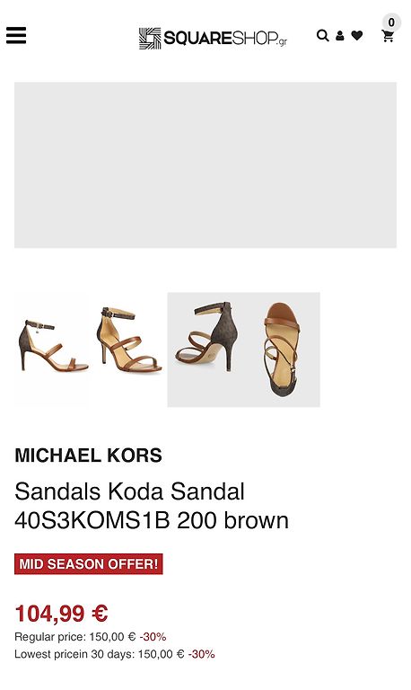Click the main product image placeholder
Viewport: 411px width, 690px height.
coord(205,165)
